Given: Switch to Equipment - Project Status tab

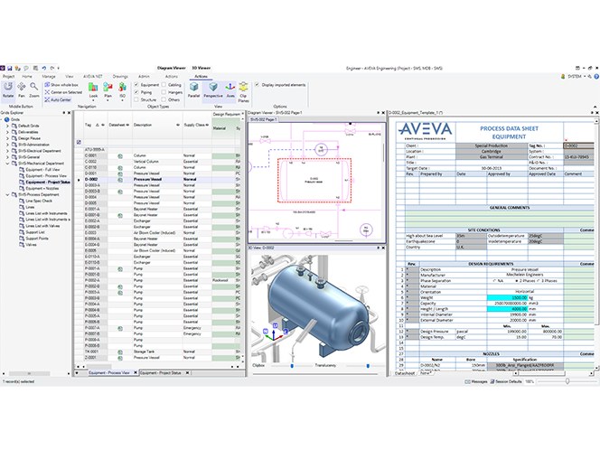Looking at the screenshot, I should [x=161, y=372].
